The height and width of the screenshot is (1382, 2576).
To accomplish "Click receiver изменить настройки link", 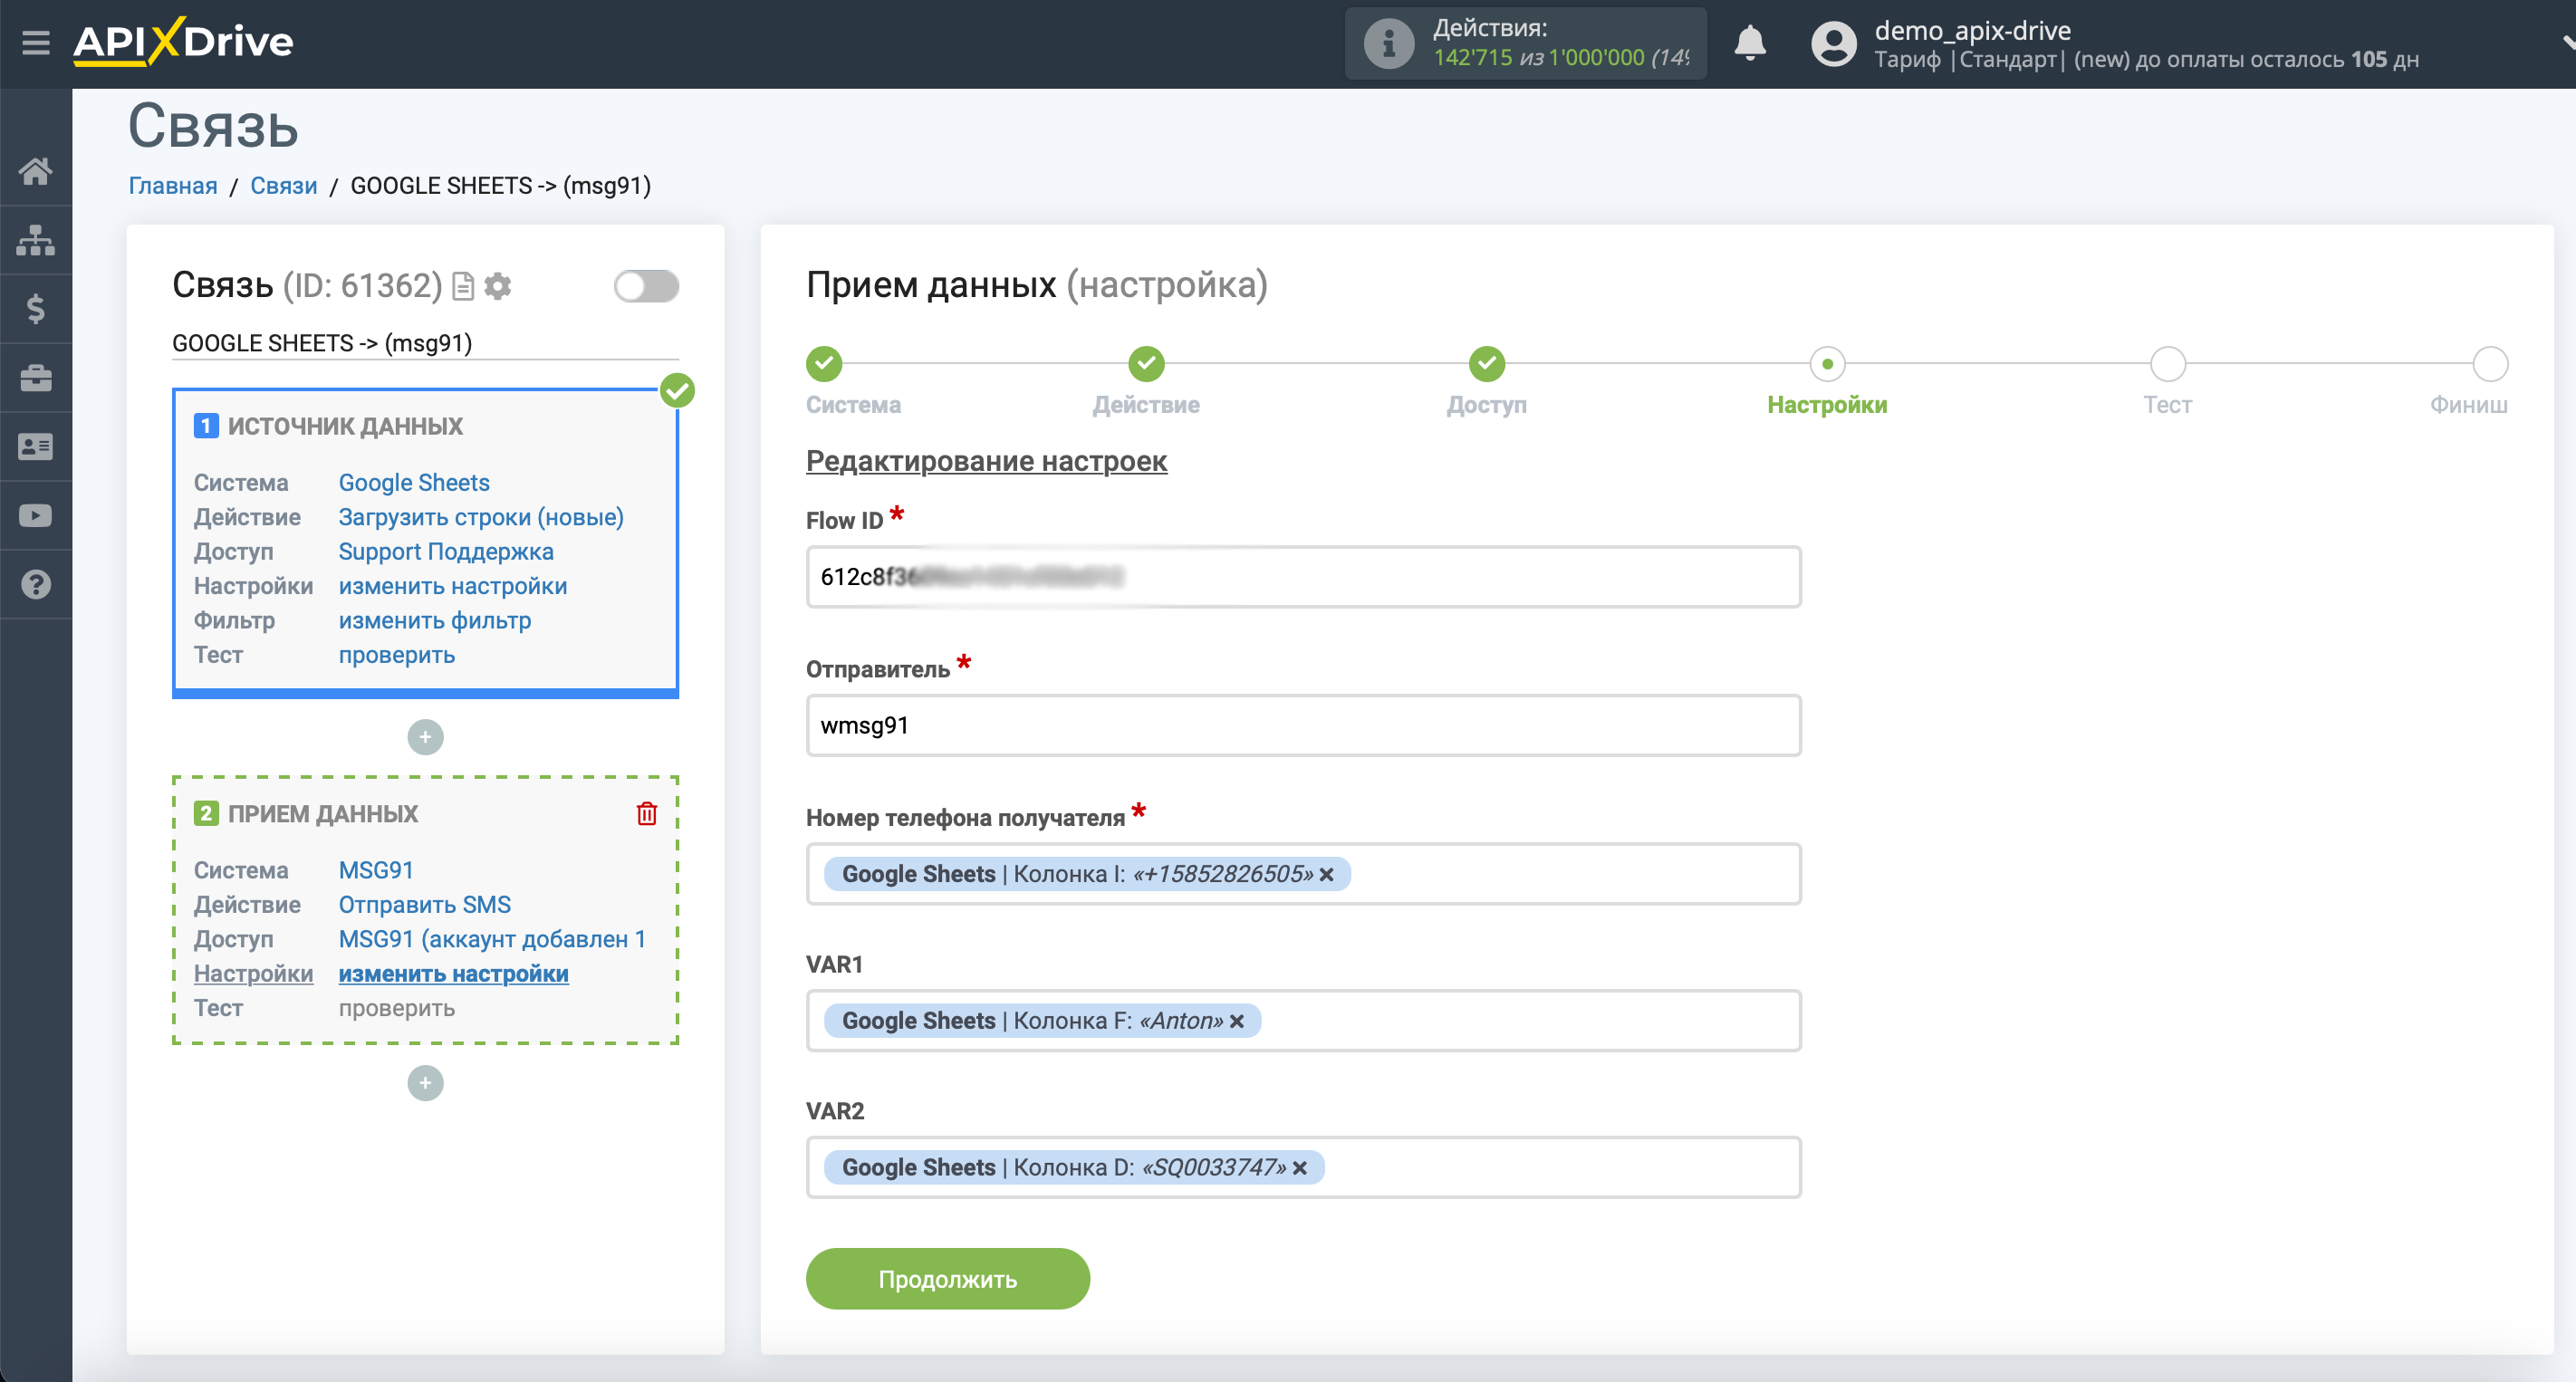I will click(454, 974).
